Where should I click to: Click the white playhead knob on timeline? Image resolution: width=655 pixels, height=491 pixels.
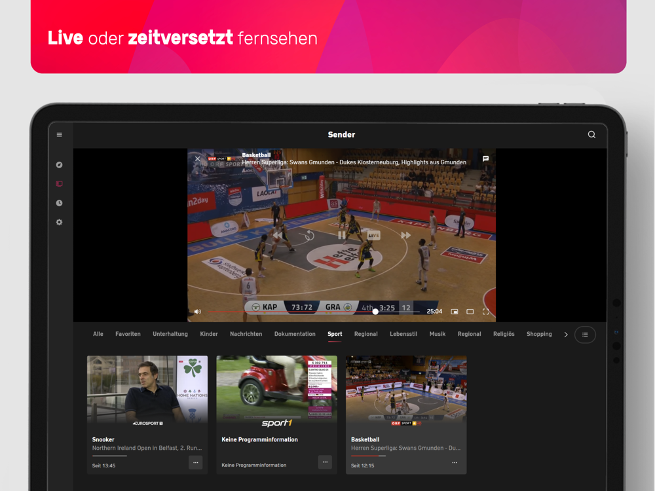(375, 312)
